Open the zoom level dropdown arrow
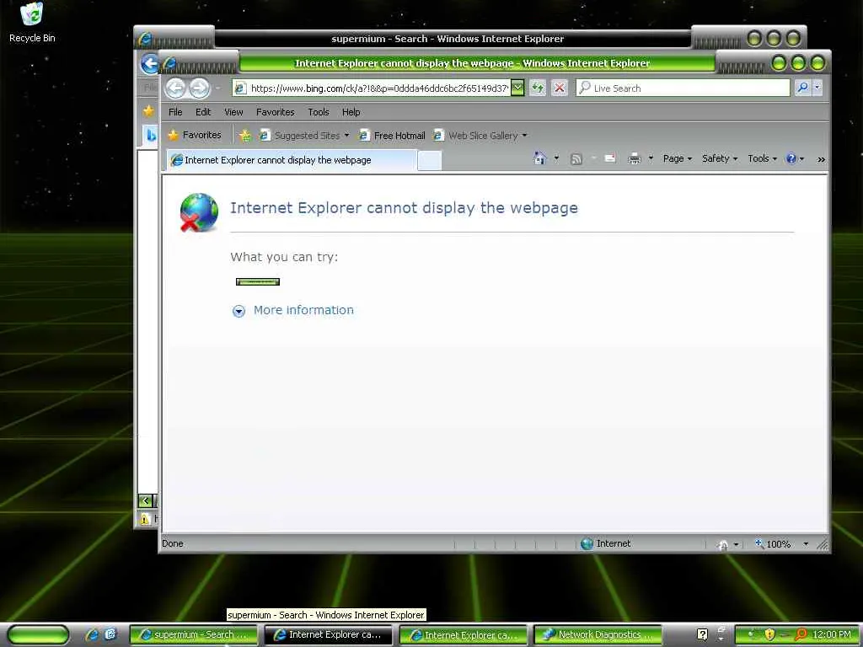 click(806, 543)
